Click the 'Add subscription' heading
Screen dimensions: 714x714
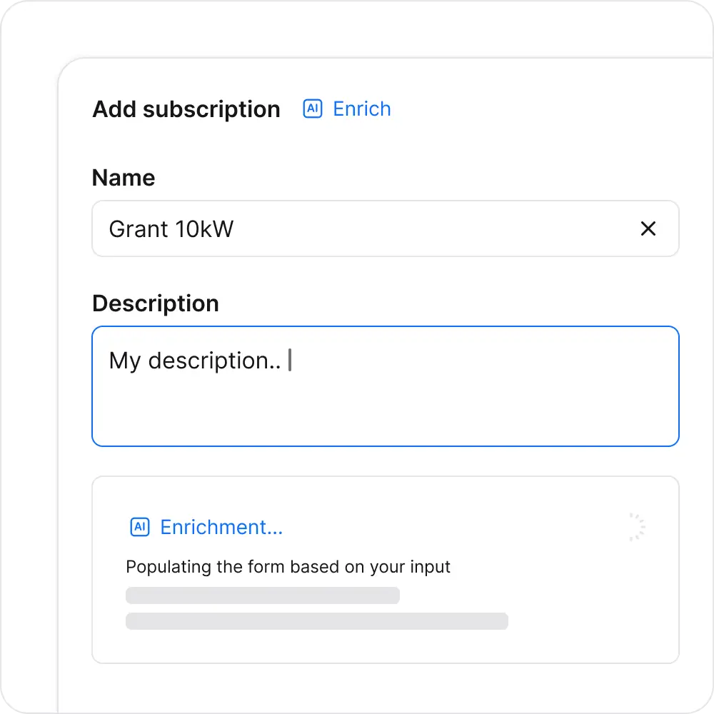pyautogui.click(x=186, y=109)
